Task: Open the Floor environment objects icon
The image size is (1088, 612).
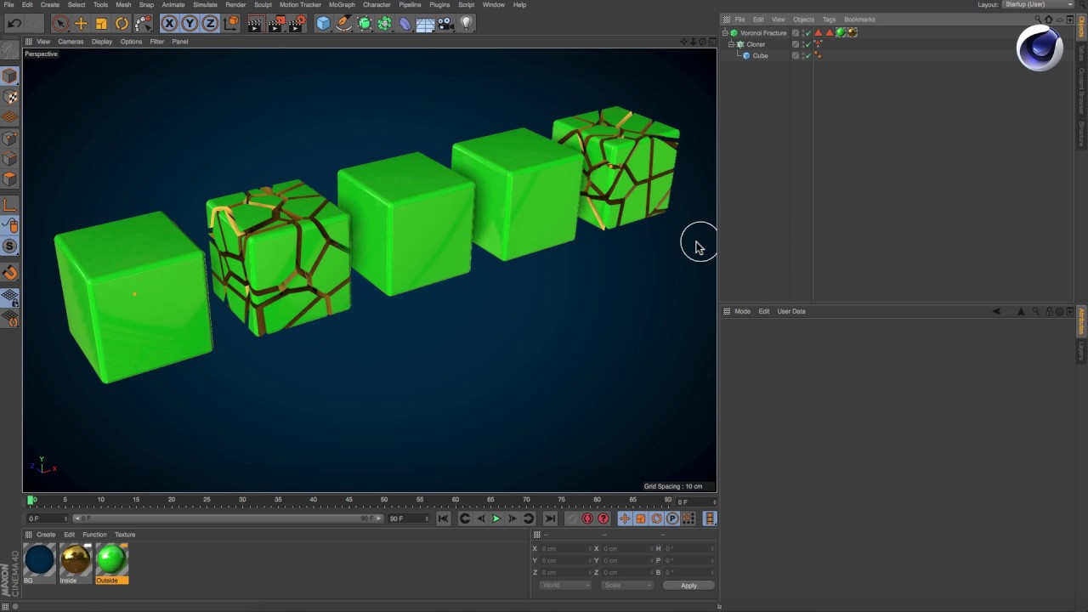Action: pos(425,24)
